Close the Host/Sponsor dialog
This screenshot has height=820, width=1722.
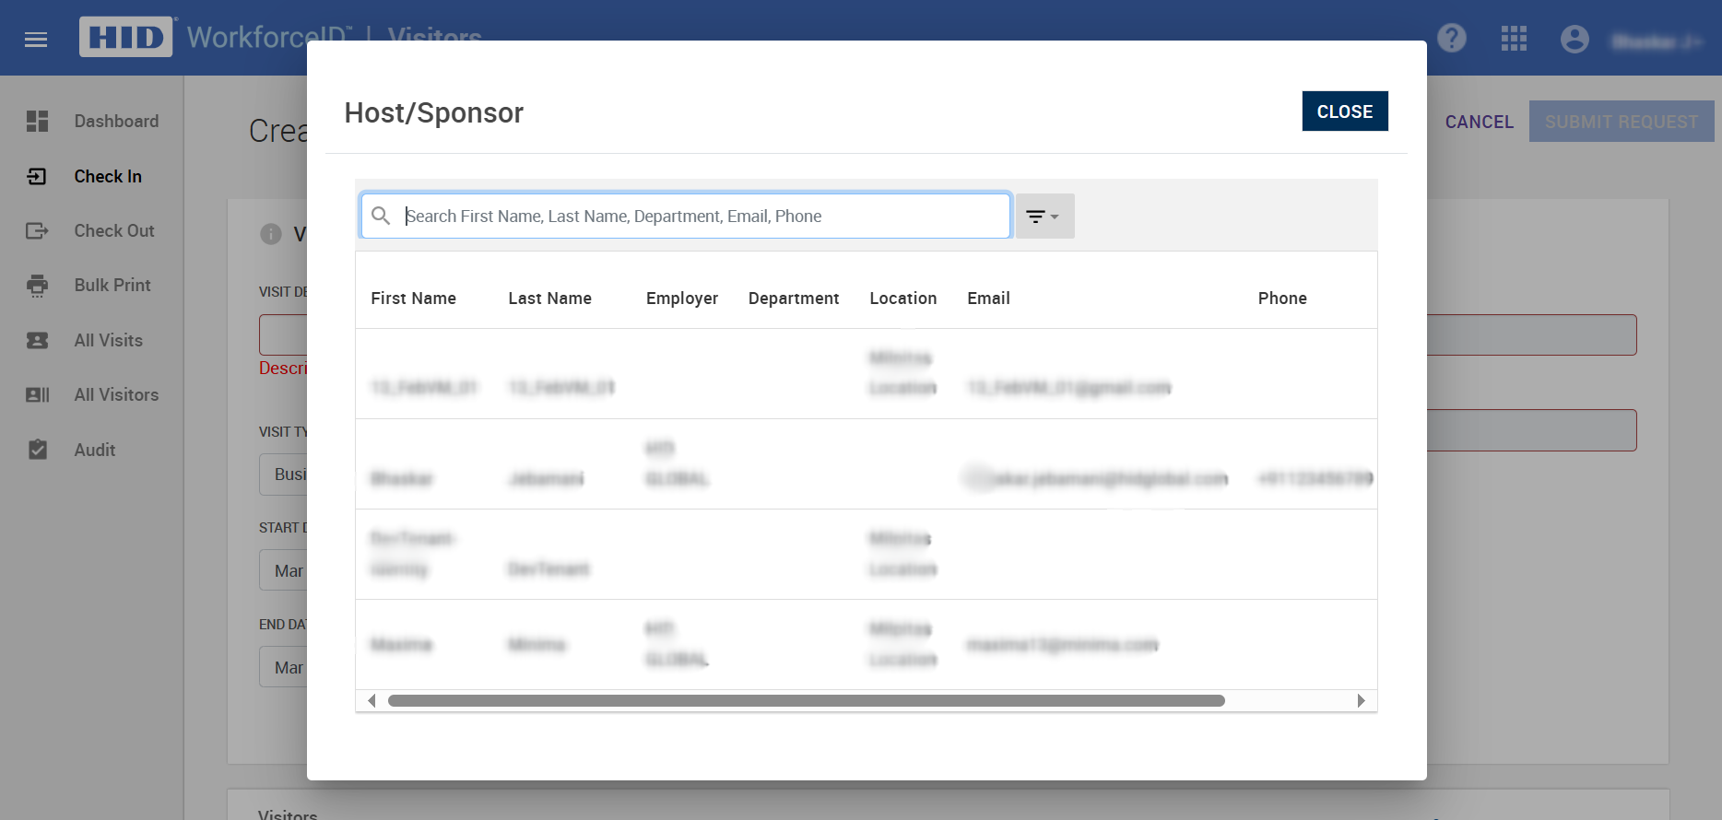(x=1344, y=111)
